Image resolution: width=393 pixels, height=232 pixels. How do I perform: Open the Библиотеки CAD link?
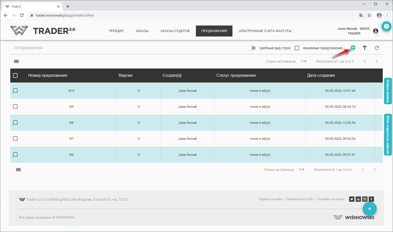pyautogui.click(x=300, y=199)
